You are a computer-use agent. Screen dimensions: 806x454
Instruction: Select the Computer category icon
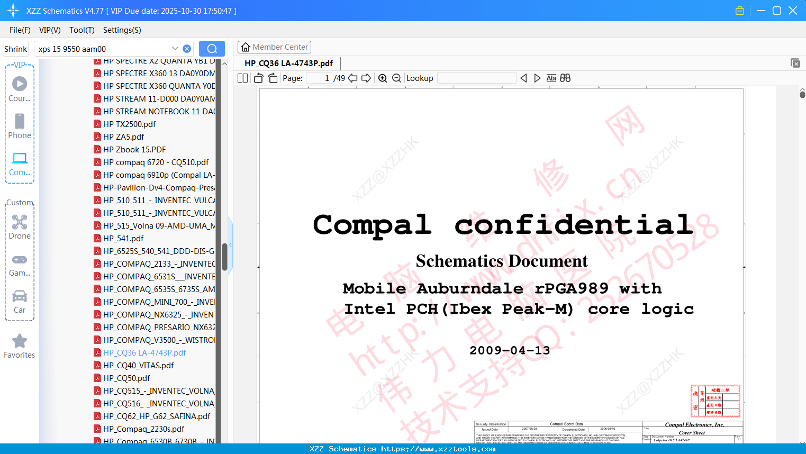[x=20, y=164]
